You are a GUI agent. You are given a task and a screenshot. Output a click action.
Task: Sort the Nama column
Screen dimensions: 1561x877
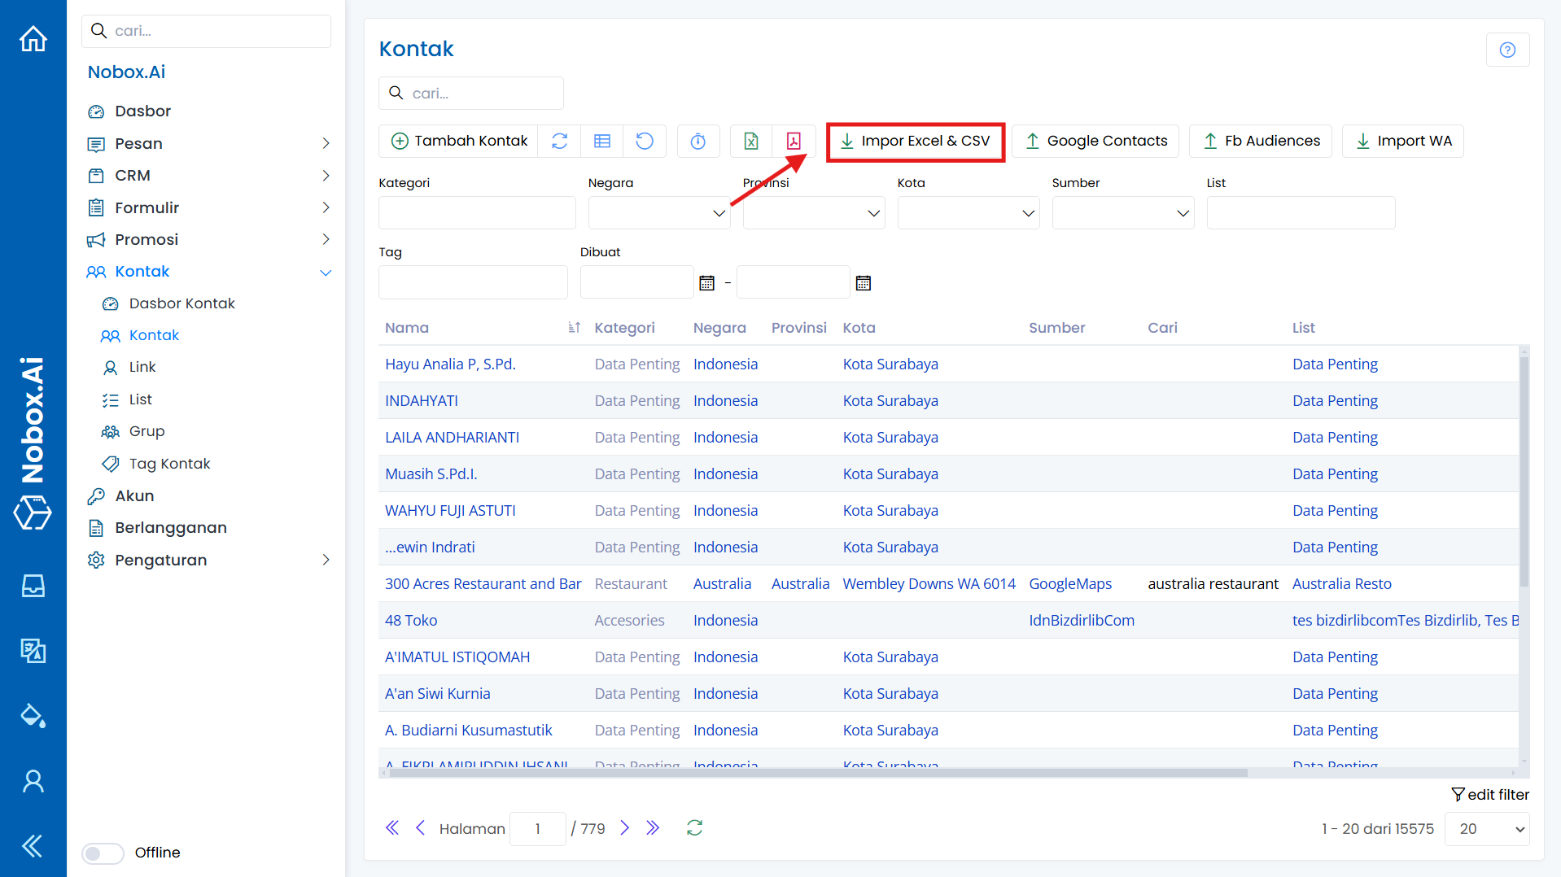pyautogui.click(x=574, y=328)
